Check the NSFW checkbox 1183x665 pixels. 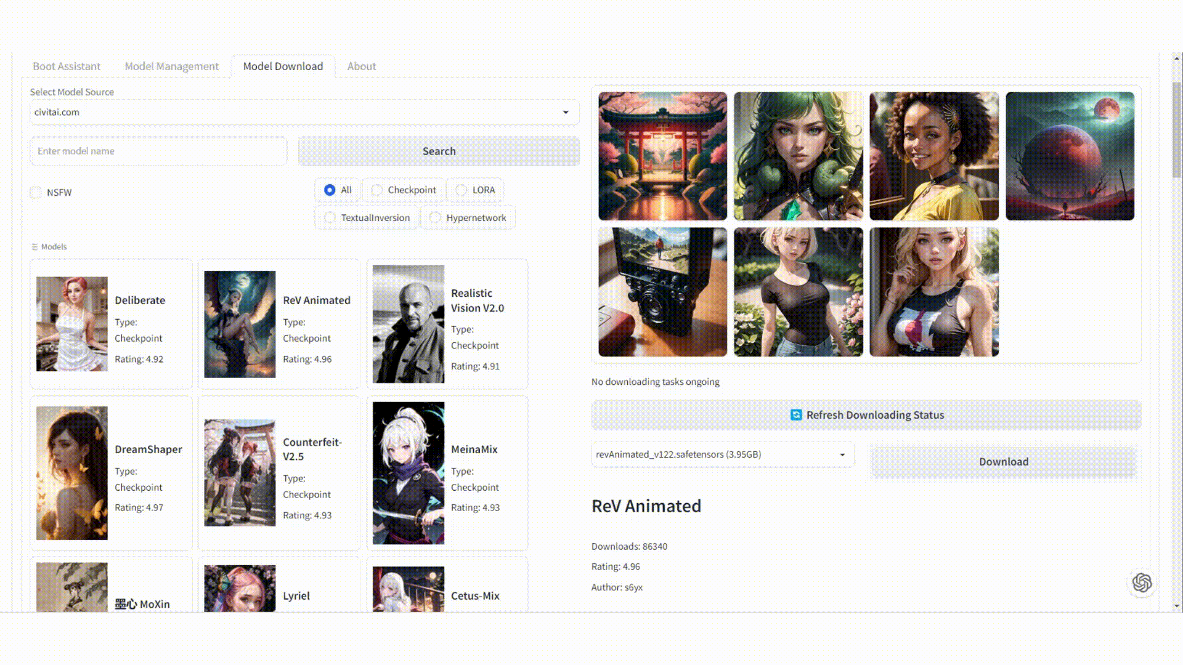coord(36,193)
